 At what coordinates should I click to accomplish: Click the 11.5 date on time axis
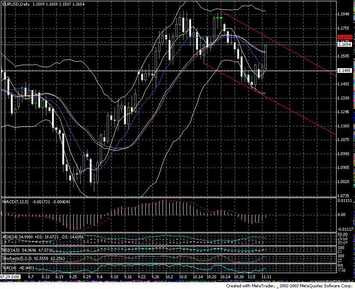252,277
